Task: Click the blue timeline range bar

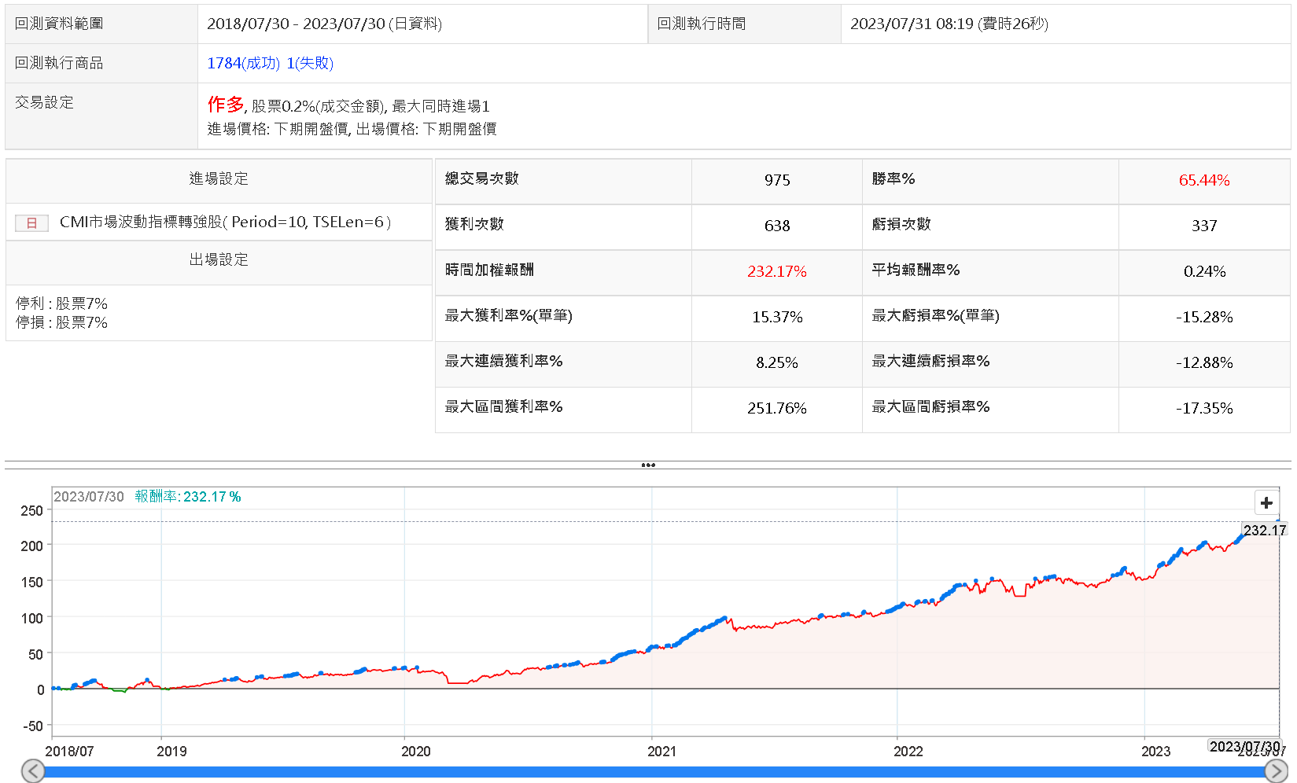Action: (653, 772)
